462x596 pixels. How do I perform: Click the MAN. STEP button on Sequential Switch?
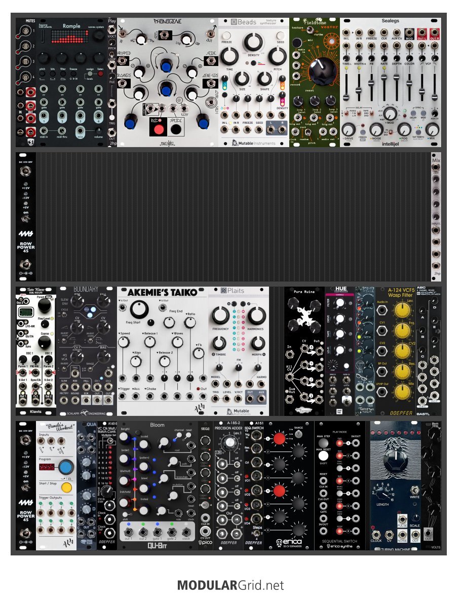tap(323, 443)
